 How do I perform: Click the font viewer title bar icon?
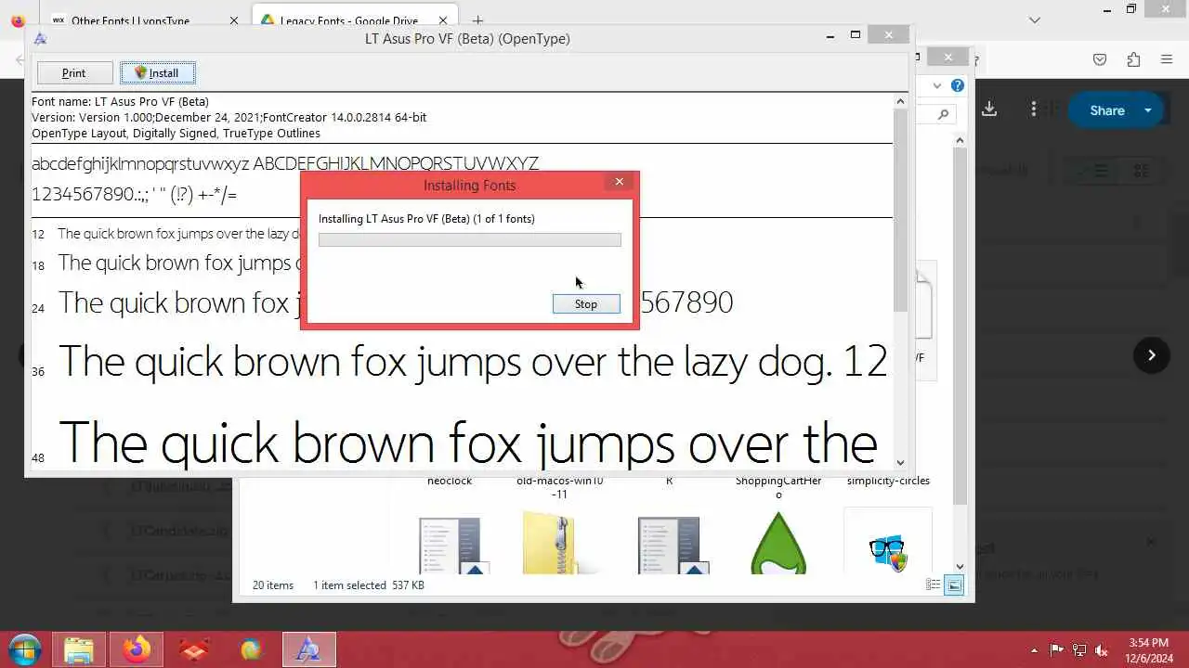point(40,39)
